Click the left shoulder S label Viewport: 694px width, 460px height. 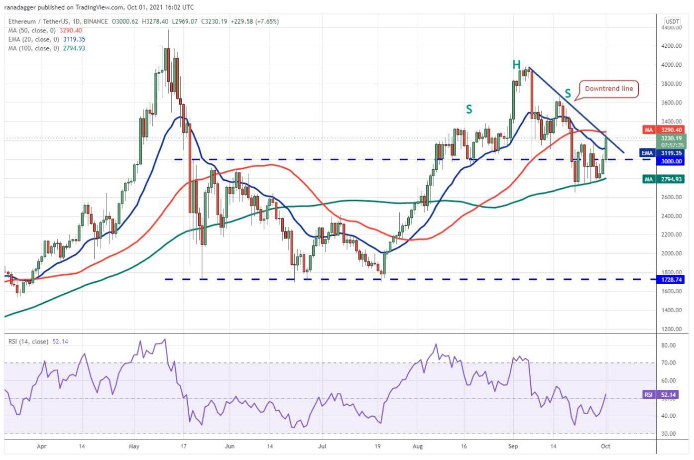click(x=469, y=109)
